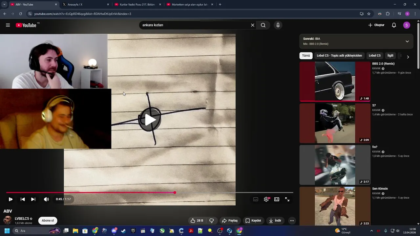
Task: Open video settings gear
Action: pos(266,199)
